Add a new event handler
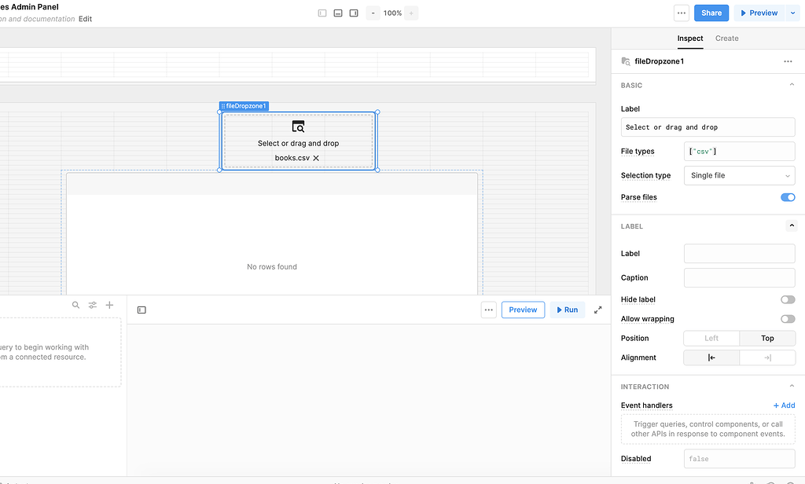The width and height of the screenshot is (805, 484). pos(784,405)
